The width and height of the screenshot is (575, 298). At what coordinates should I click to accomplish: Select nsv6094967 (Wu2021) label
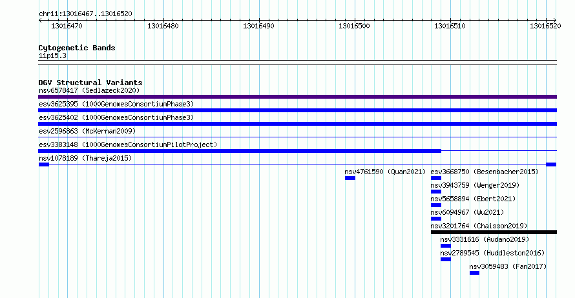(x=467, y=212)
